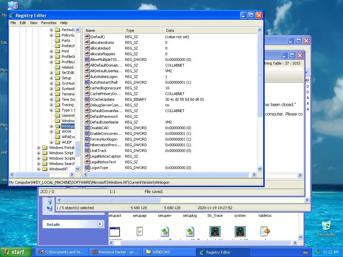The width and height of the screenshot is (343, 257).
Task: Click the Ports folder icon in tree
Action: click(x=58, y=40)
